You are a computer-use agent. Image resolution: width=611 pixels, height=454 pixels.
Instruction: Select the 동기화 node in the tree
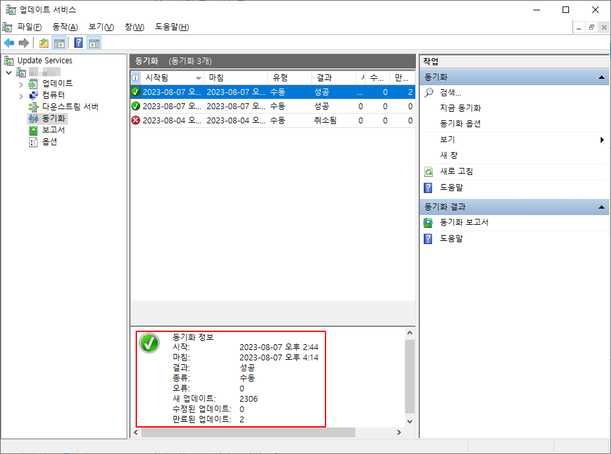[54, 118]
